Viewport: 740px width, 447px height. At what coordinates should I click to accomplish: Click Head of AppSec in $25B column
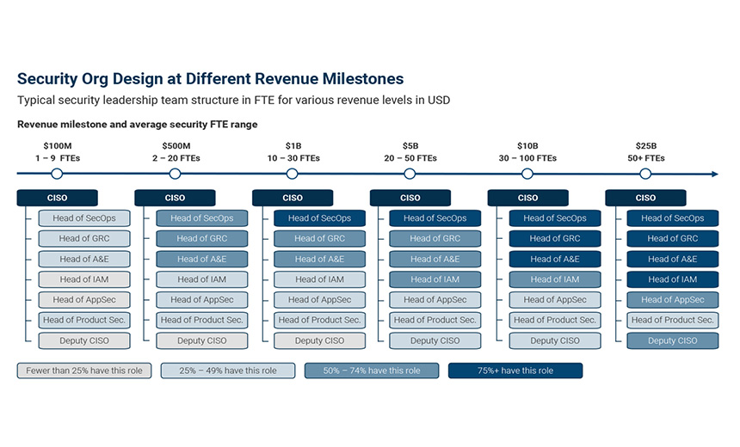(x=673, y=300)
